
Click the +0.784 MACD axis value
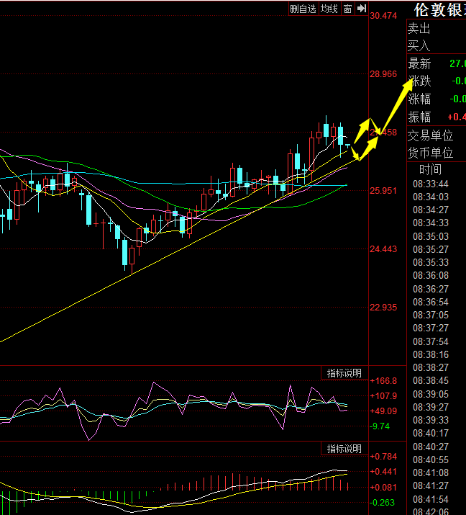coord(383,457)
